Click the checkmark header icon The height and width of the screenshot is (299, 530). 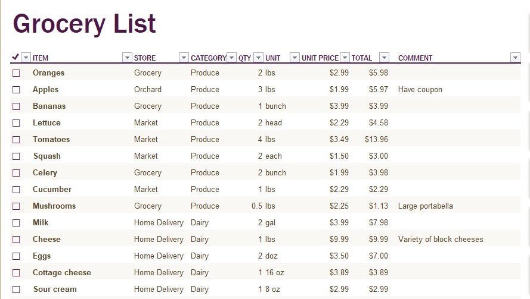tap(16, 57)
